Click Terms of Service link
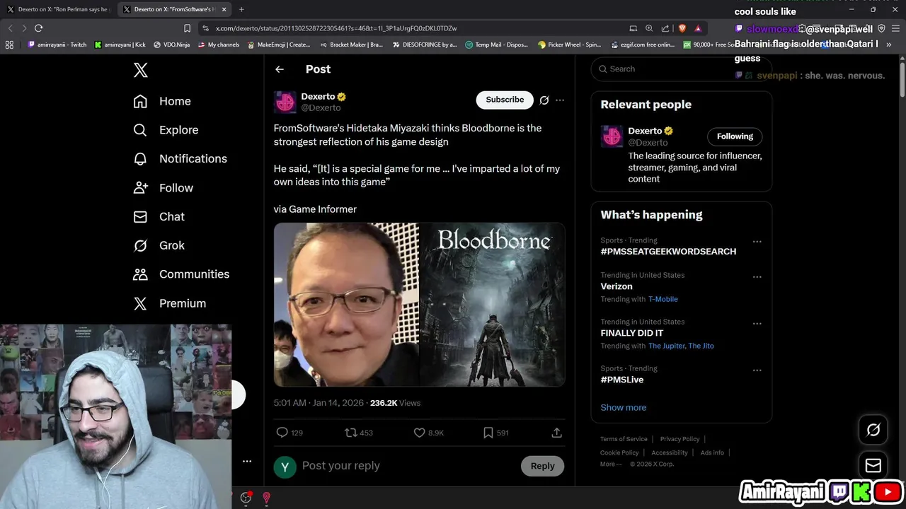906x509 pixels. pos(624,439)
